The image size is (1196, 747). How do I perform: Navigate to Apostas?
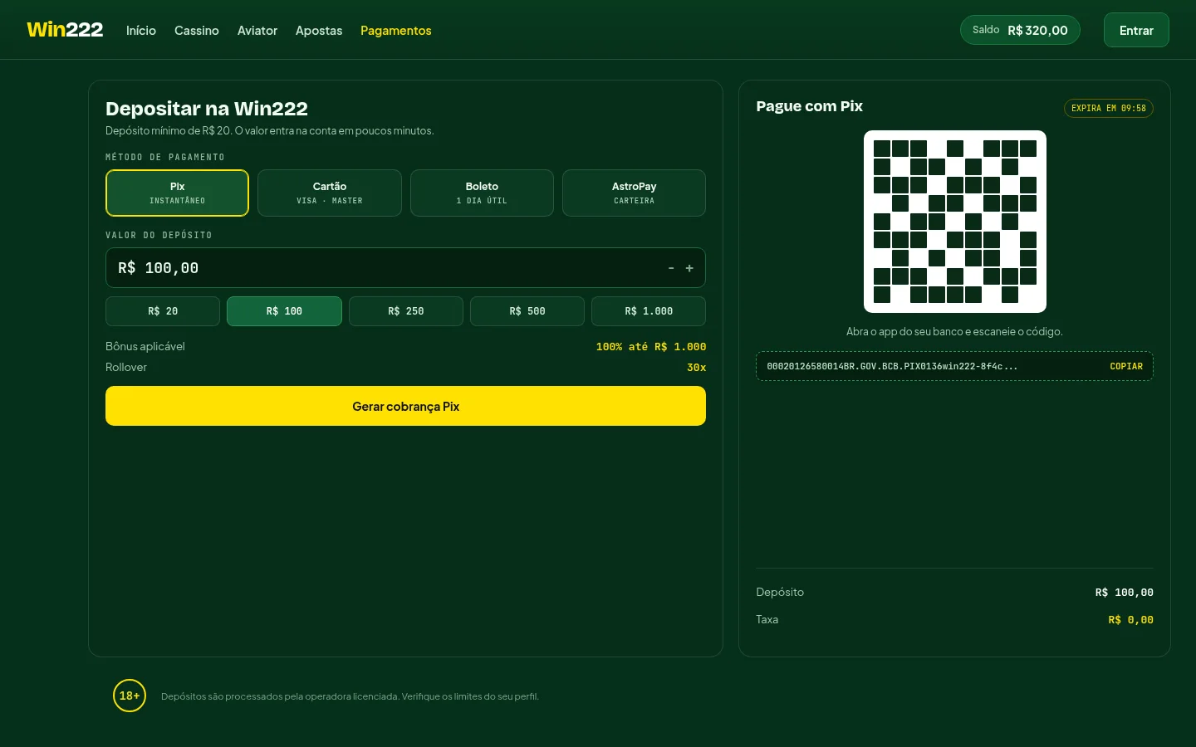pyautogui.click(x=319, y=30)
